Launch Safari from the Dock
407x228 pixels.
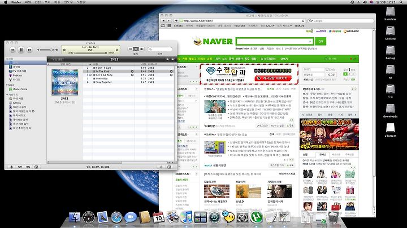(x=116, y=217)
